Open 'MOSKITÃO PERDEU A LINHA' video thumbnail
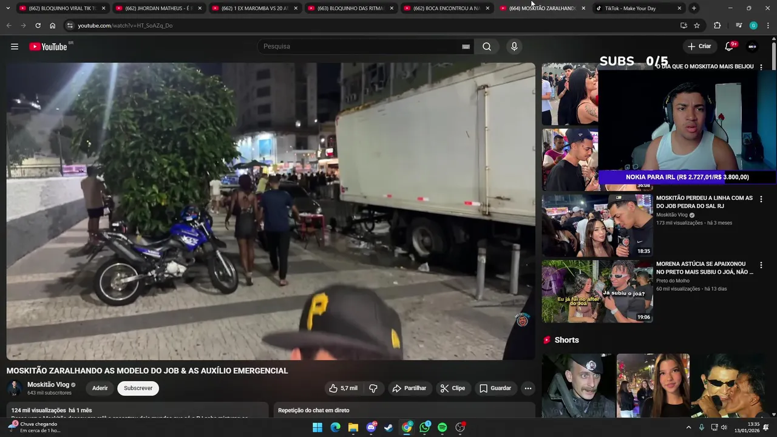777x437 pixels. (x=597, y=225)
